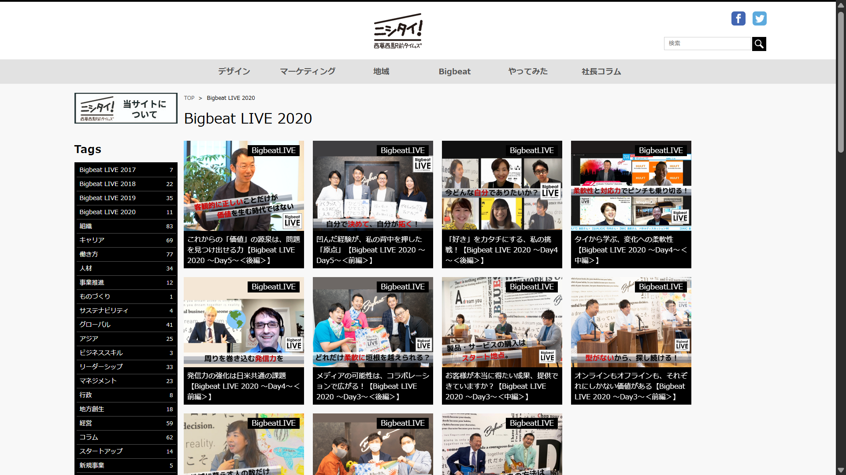The image size is (846, 475).
Task: Open the マーケティング menu
Action: [x=308, y=71]
